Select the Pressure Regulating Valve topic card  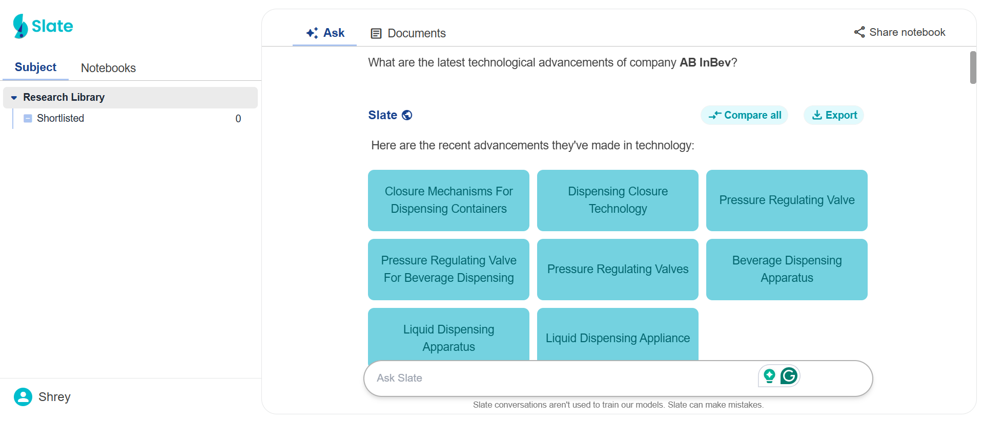pos(786,200)
